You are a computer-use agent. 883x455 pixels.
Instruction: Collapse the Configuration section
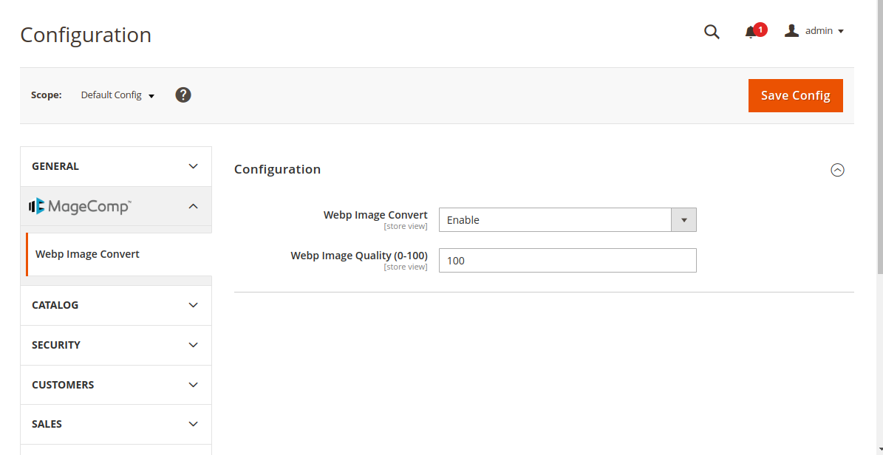pyautogui.click(x=837, y=170)
